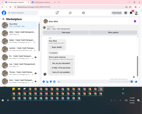
Task: Click the plus more actions icon in composer
Action: coord(44,82)
